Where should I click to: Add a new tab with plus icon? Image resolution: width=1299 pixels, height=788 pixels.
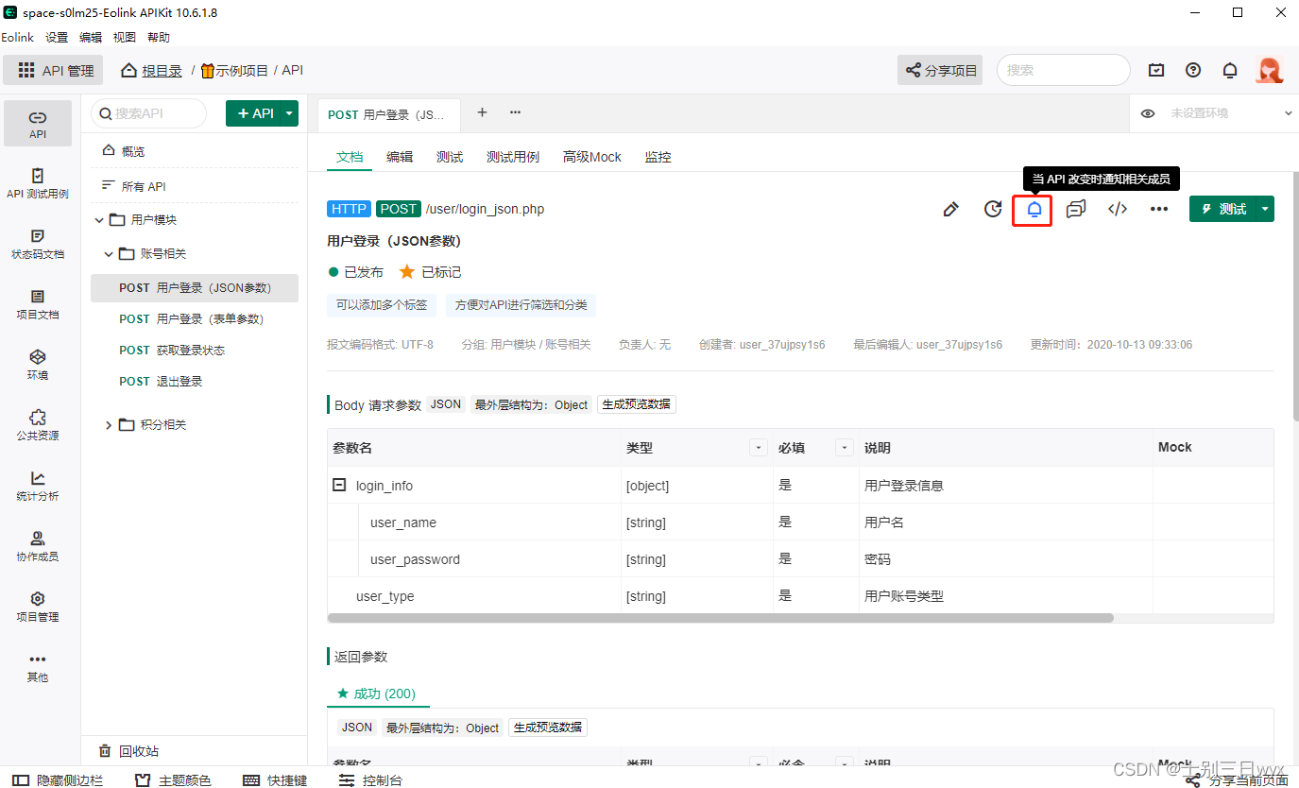[482, 112]
